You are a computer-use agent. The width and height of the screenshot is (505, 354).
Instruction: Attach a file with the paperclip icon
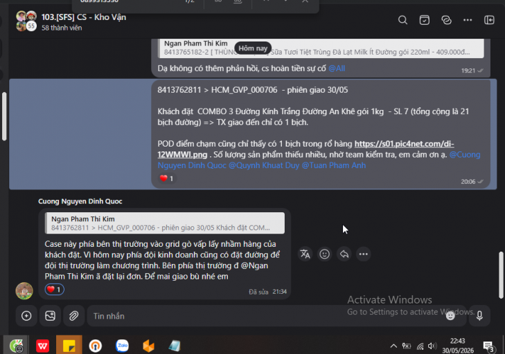73,316
